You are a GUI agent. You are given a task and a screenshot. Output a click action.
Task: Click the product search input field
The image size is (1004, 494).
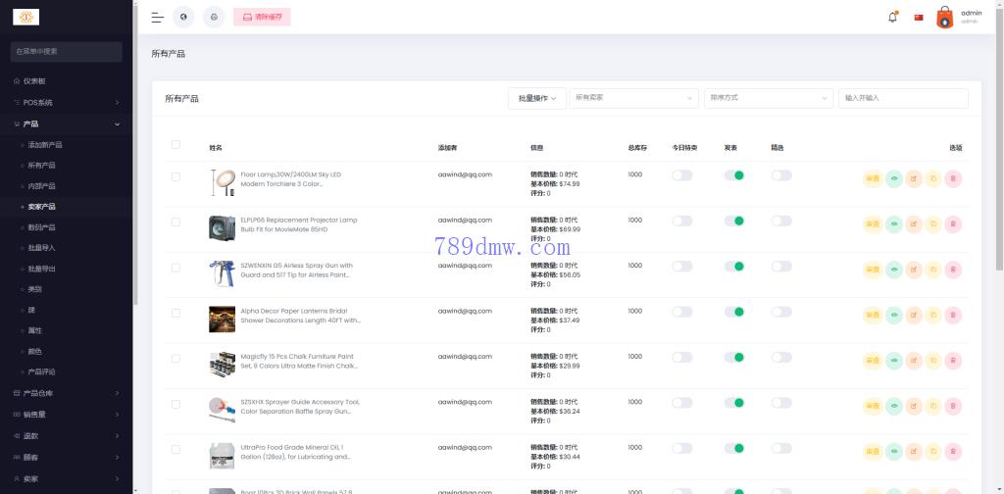903,98
